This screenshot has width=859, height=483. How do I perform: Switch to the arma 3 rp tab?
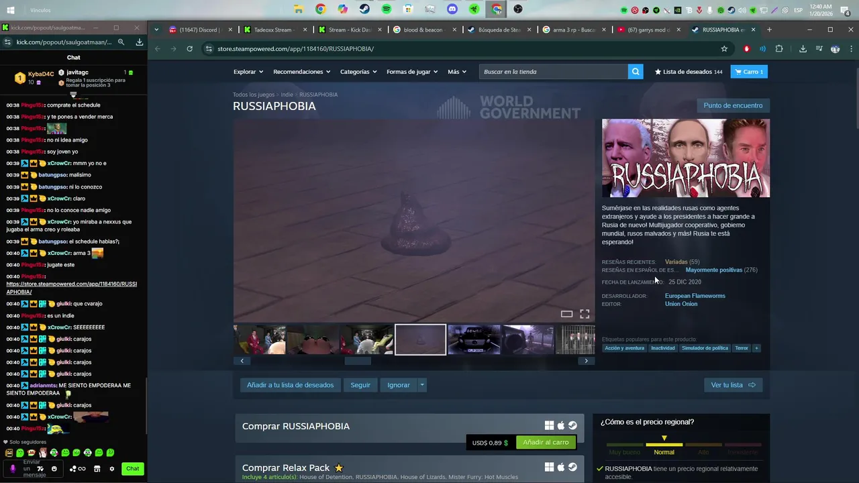[x=575, y=30]
